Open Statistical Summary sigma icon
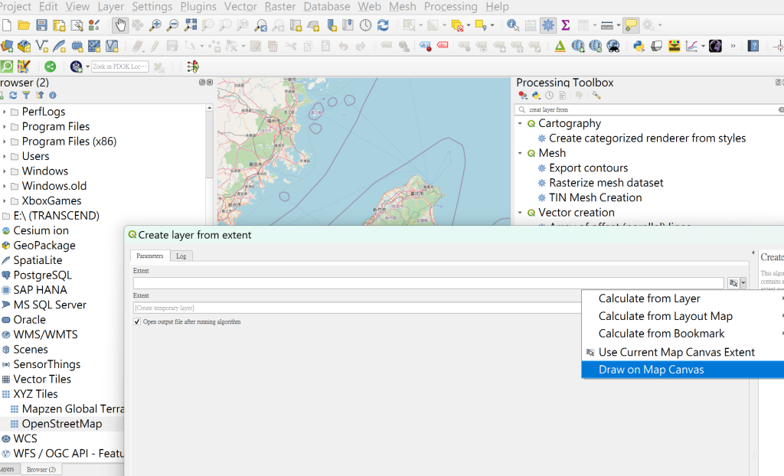This screenshot has height=476, width=784. [x=566, y=25]
